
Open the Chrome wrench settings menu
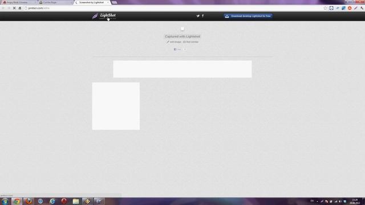pos(362,8)
